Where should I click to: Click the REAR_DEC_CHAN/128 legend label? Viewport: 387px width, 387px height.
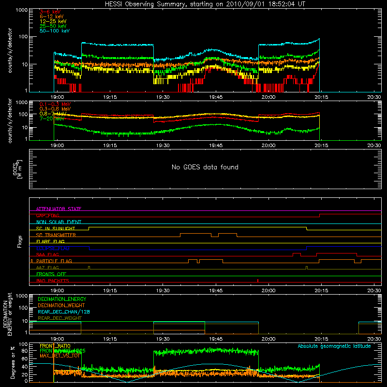(x=64, y=312)
